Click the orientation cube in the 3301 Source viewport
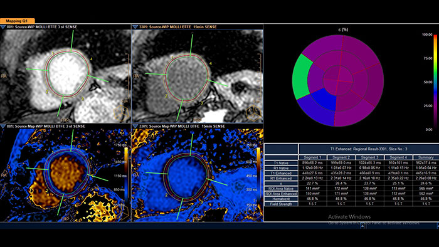This screenshot has width=439, height=247. click(x=253, y=112)
